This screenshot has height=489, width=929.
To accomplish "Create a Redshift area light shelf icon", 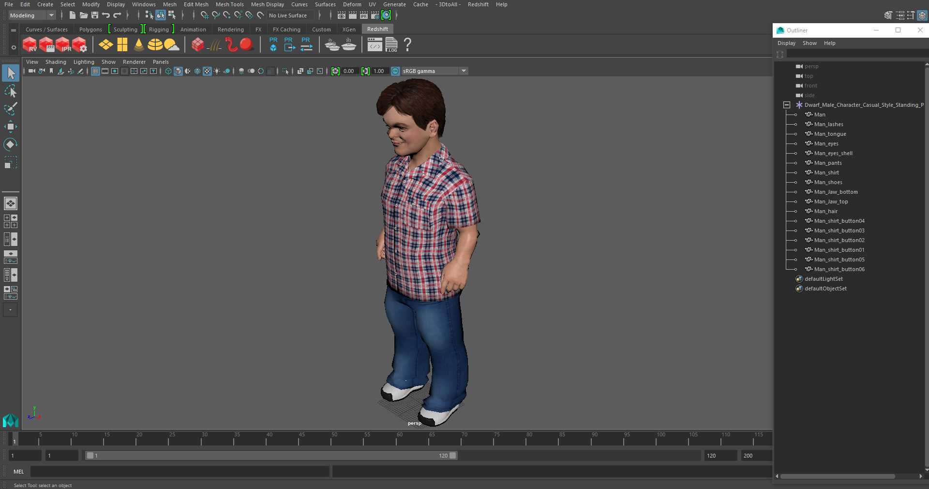I will coord(105,45).
